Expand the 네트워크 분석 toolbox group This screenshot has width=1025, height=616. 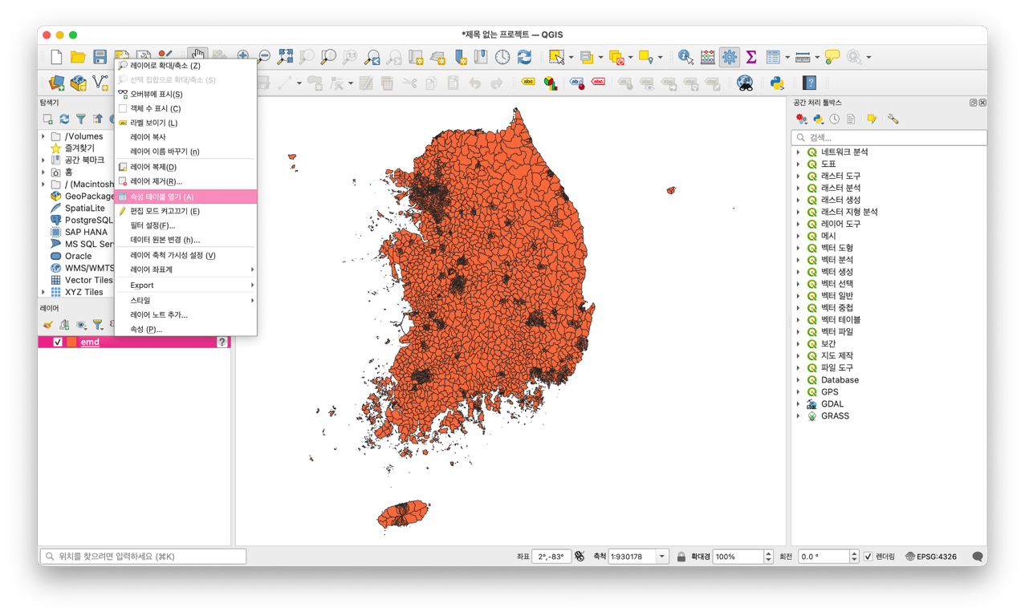click(x=799, y=152)
